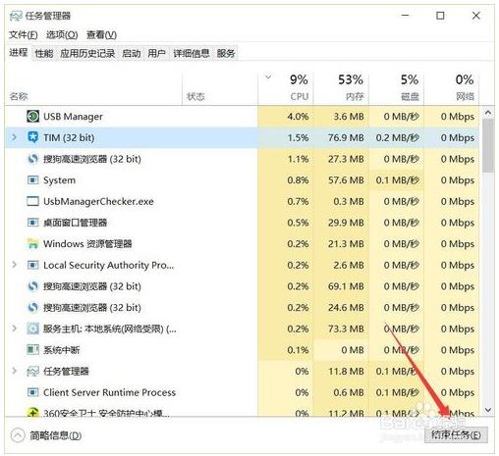Click Sogou browser icon with 27.3 MB memory

click(x=32, y=159)
